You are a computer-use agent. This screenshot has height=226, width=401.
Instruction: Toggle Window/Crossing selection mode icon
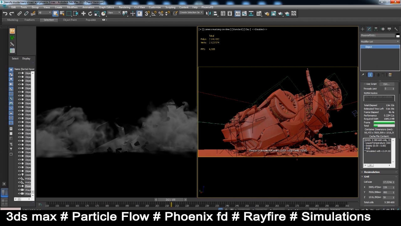76,13
